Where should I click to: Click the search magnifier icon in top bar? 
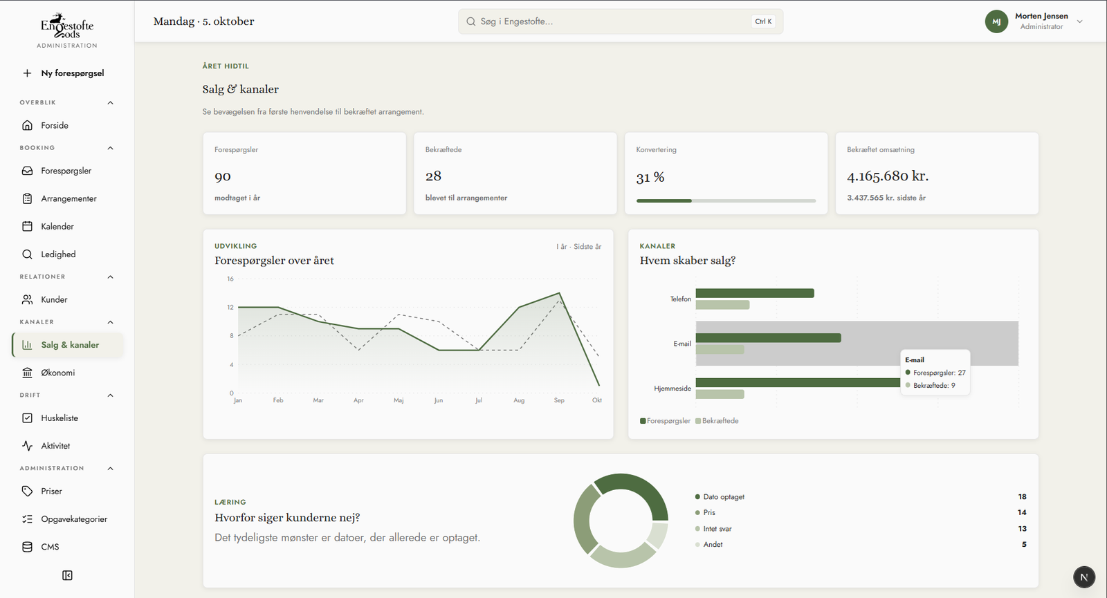(x=471, y=21)
